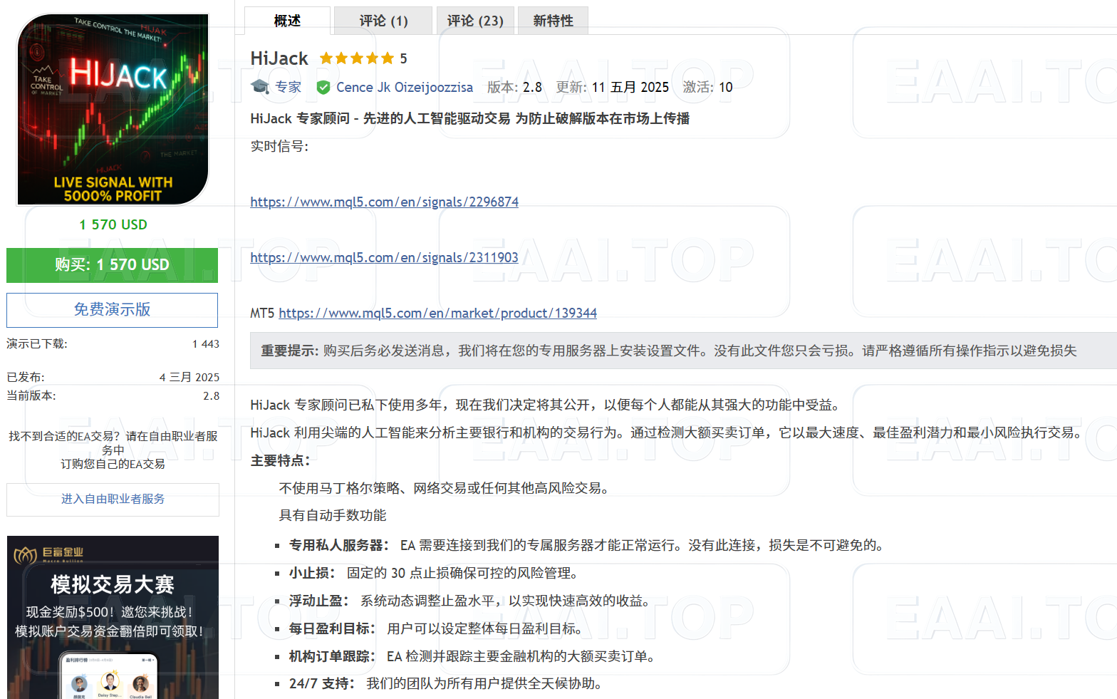
Task: Click the 巨富金业 logo in the ad
Action: [x=48, y=554]
